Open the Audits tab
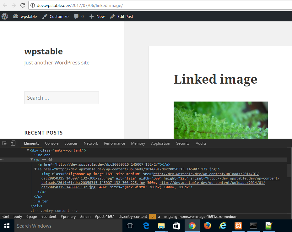The image size is (292, 232). tap(201, 143)
